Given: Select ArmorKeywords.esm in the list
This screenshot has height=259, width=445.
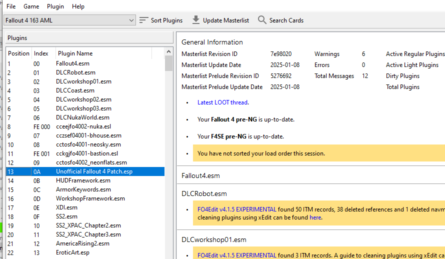Looking at the screenshot, I should pos(83,189).
